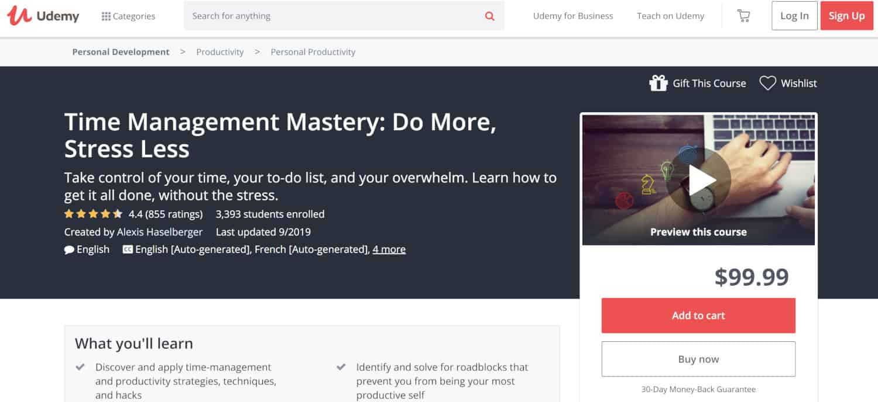Click 'Discover and apply time-management' text
Viewport: 878px width, 402px height.
(x=186, y=381)
